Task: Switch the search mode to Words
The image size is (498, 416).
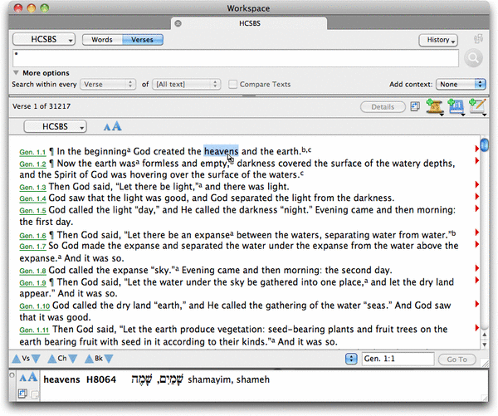Action: (x=102, y=40)
